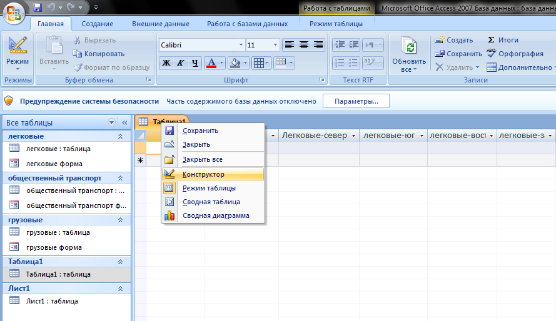This screenshot has height=321, width=556.
Task: Toggle bold Ж formatting
Action: pos(166,63)
